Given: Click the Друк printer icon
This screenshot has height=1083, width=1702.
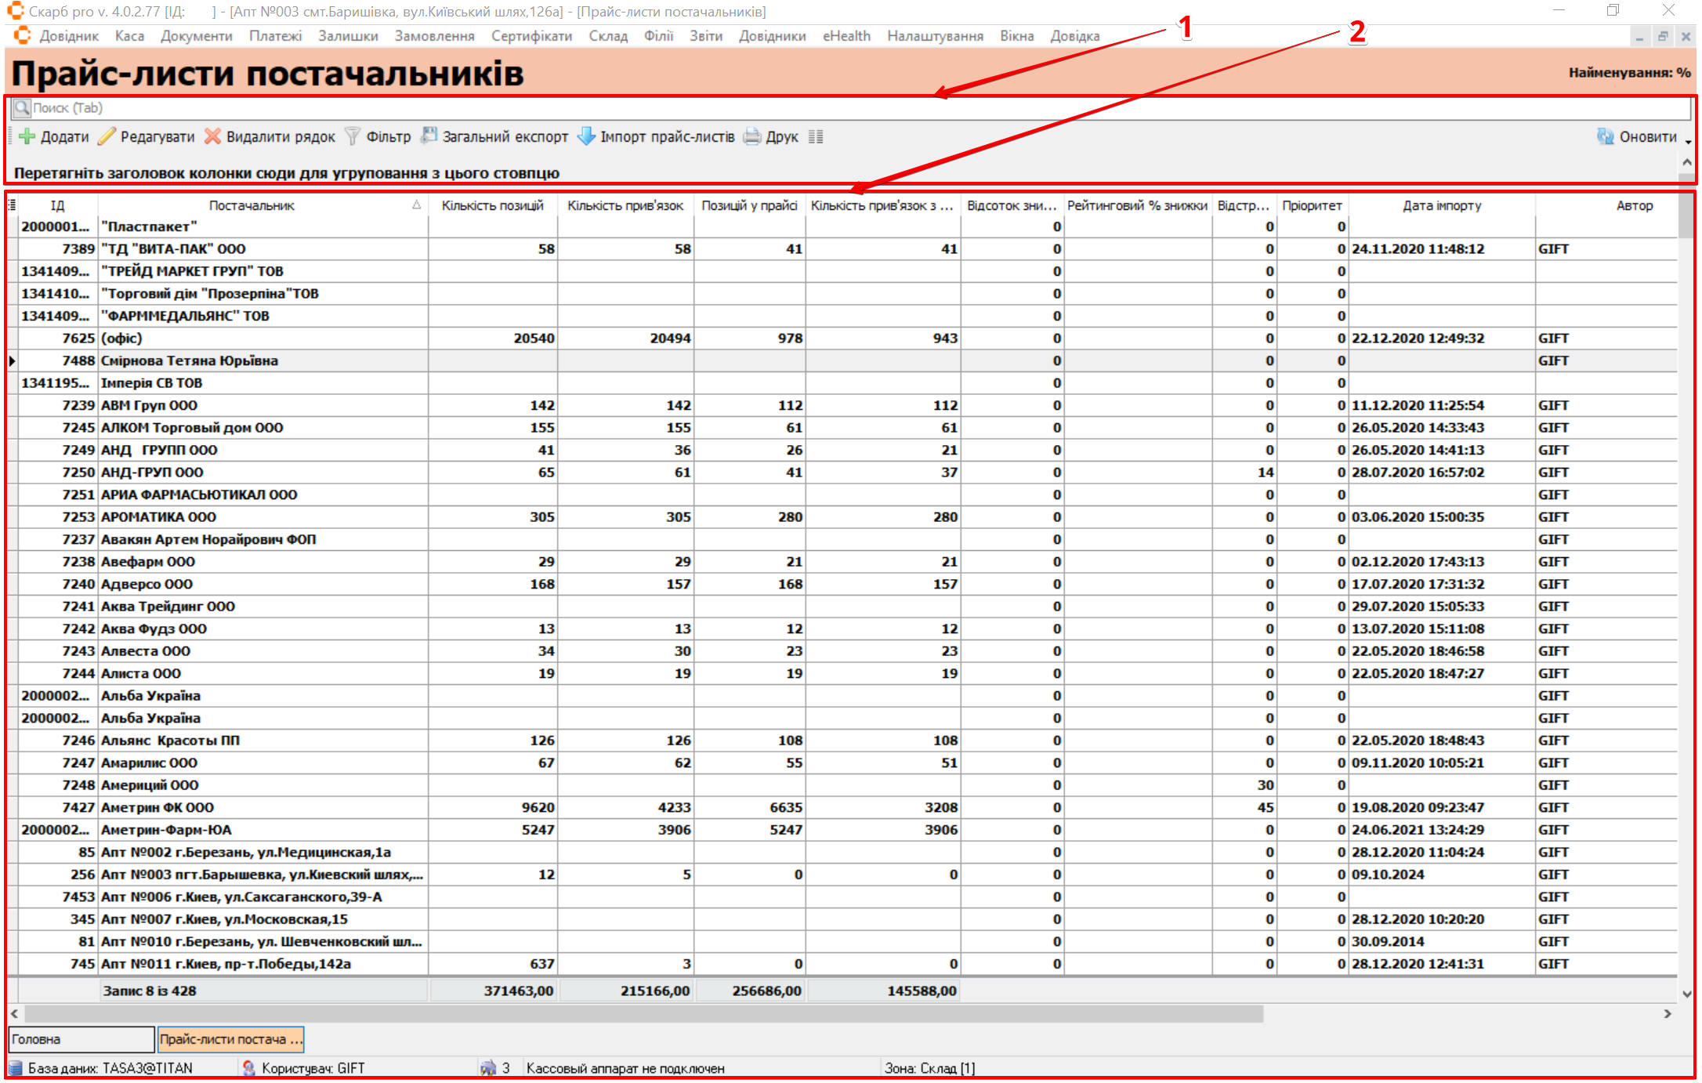Looking at the screenshot, I should [752, 136].
